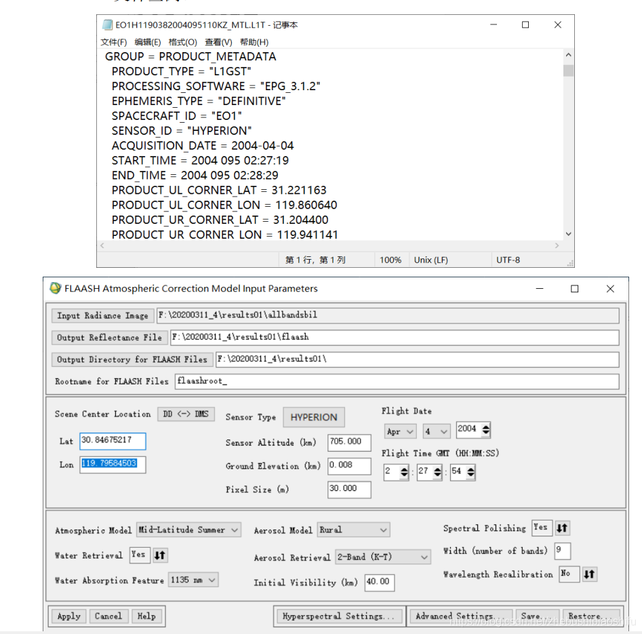Open the Aerosol Model Rural dropdown

[354, 530]
